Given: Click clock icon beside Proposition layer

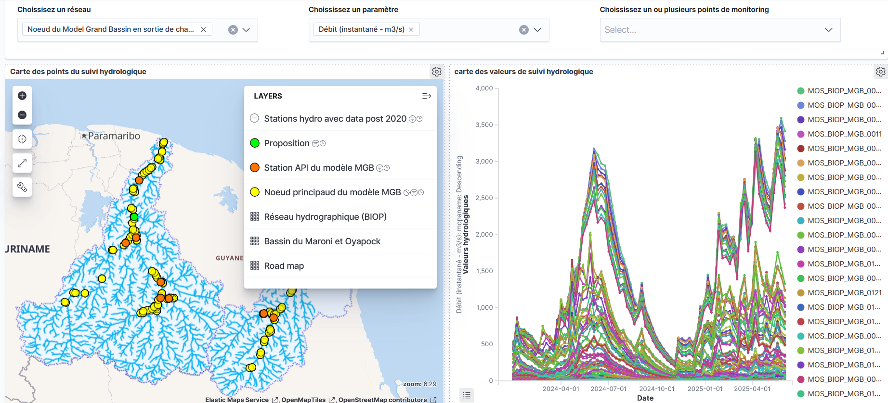Looking at the screenshot, I should [x=323, y=143].
